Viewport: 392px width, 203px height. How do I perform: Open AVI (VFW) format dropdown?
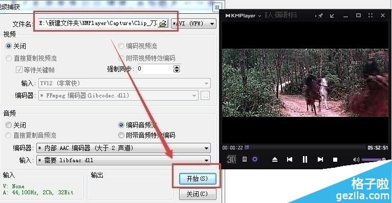[193, 23]
